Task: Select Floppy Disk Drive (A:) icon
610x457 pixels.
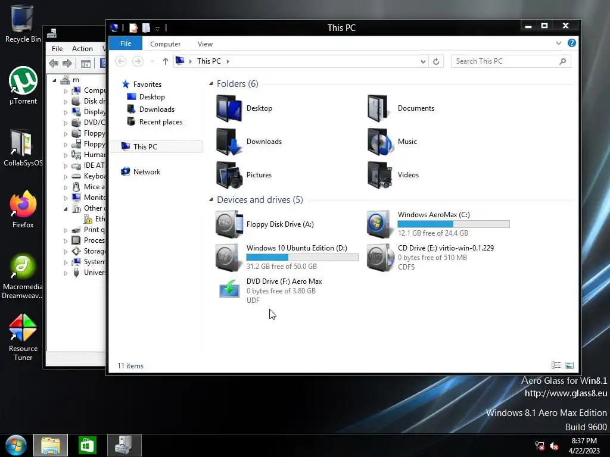Action: (229, 224)
